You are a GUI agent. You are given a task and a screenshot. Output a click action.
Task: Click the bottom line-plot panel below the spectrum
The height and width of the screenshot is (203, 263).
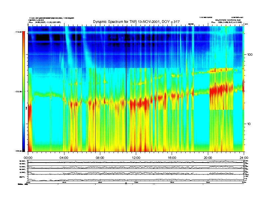click(x=136, y=177)
